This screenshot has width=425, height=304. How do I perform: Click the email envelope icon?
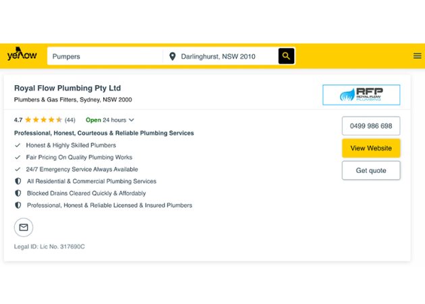pyautogui.click(x=24, y=228)
